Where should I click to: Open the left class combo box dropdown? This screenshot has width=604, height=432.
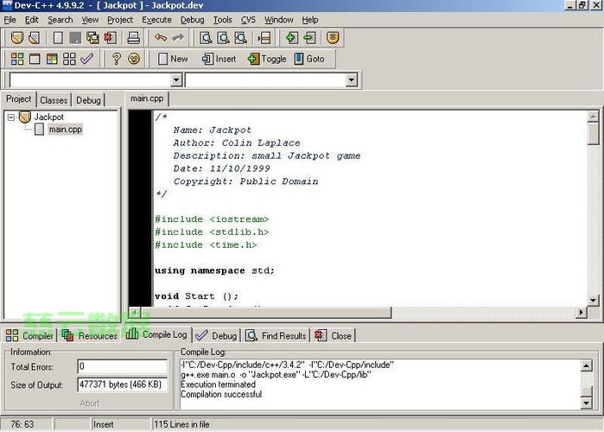(x=176, y=80)
